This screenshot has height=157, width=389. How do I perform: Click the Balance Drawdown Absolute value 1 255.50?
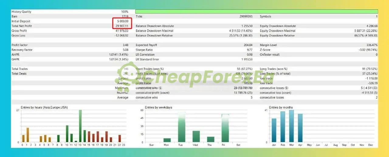[247, 26]
